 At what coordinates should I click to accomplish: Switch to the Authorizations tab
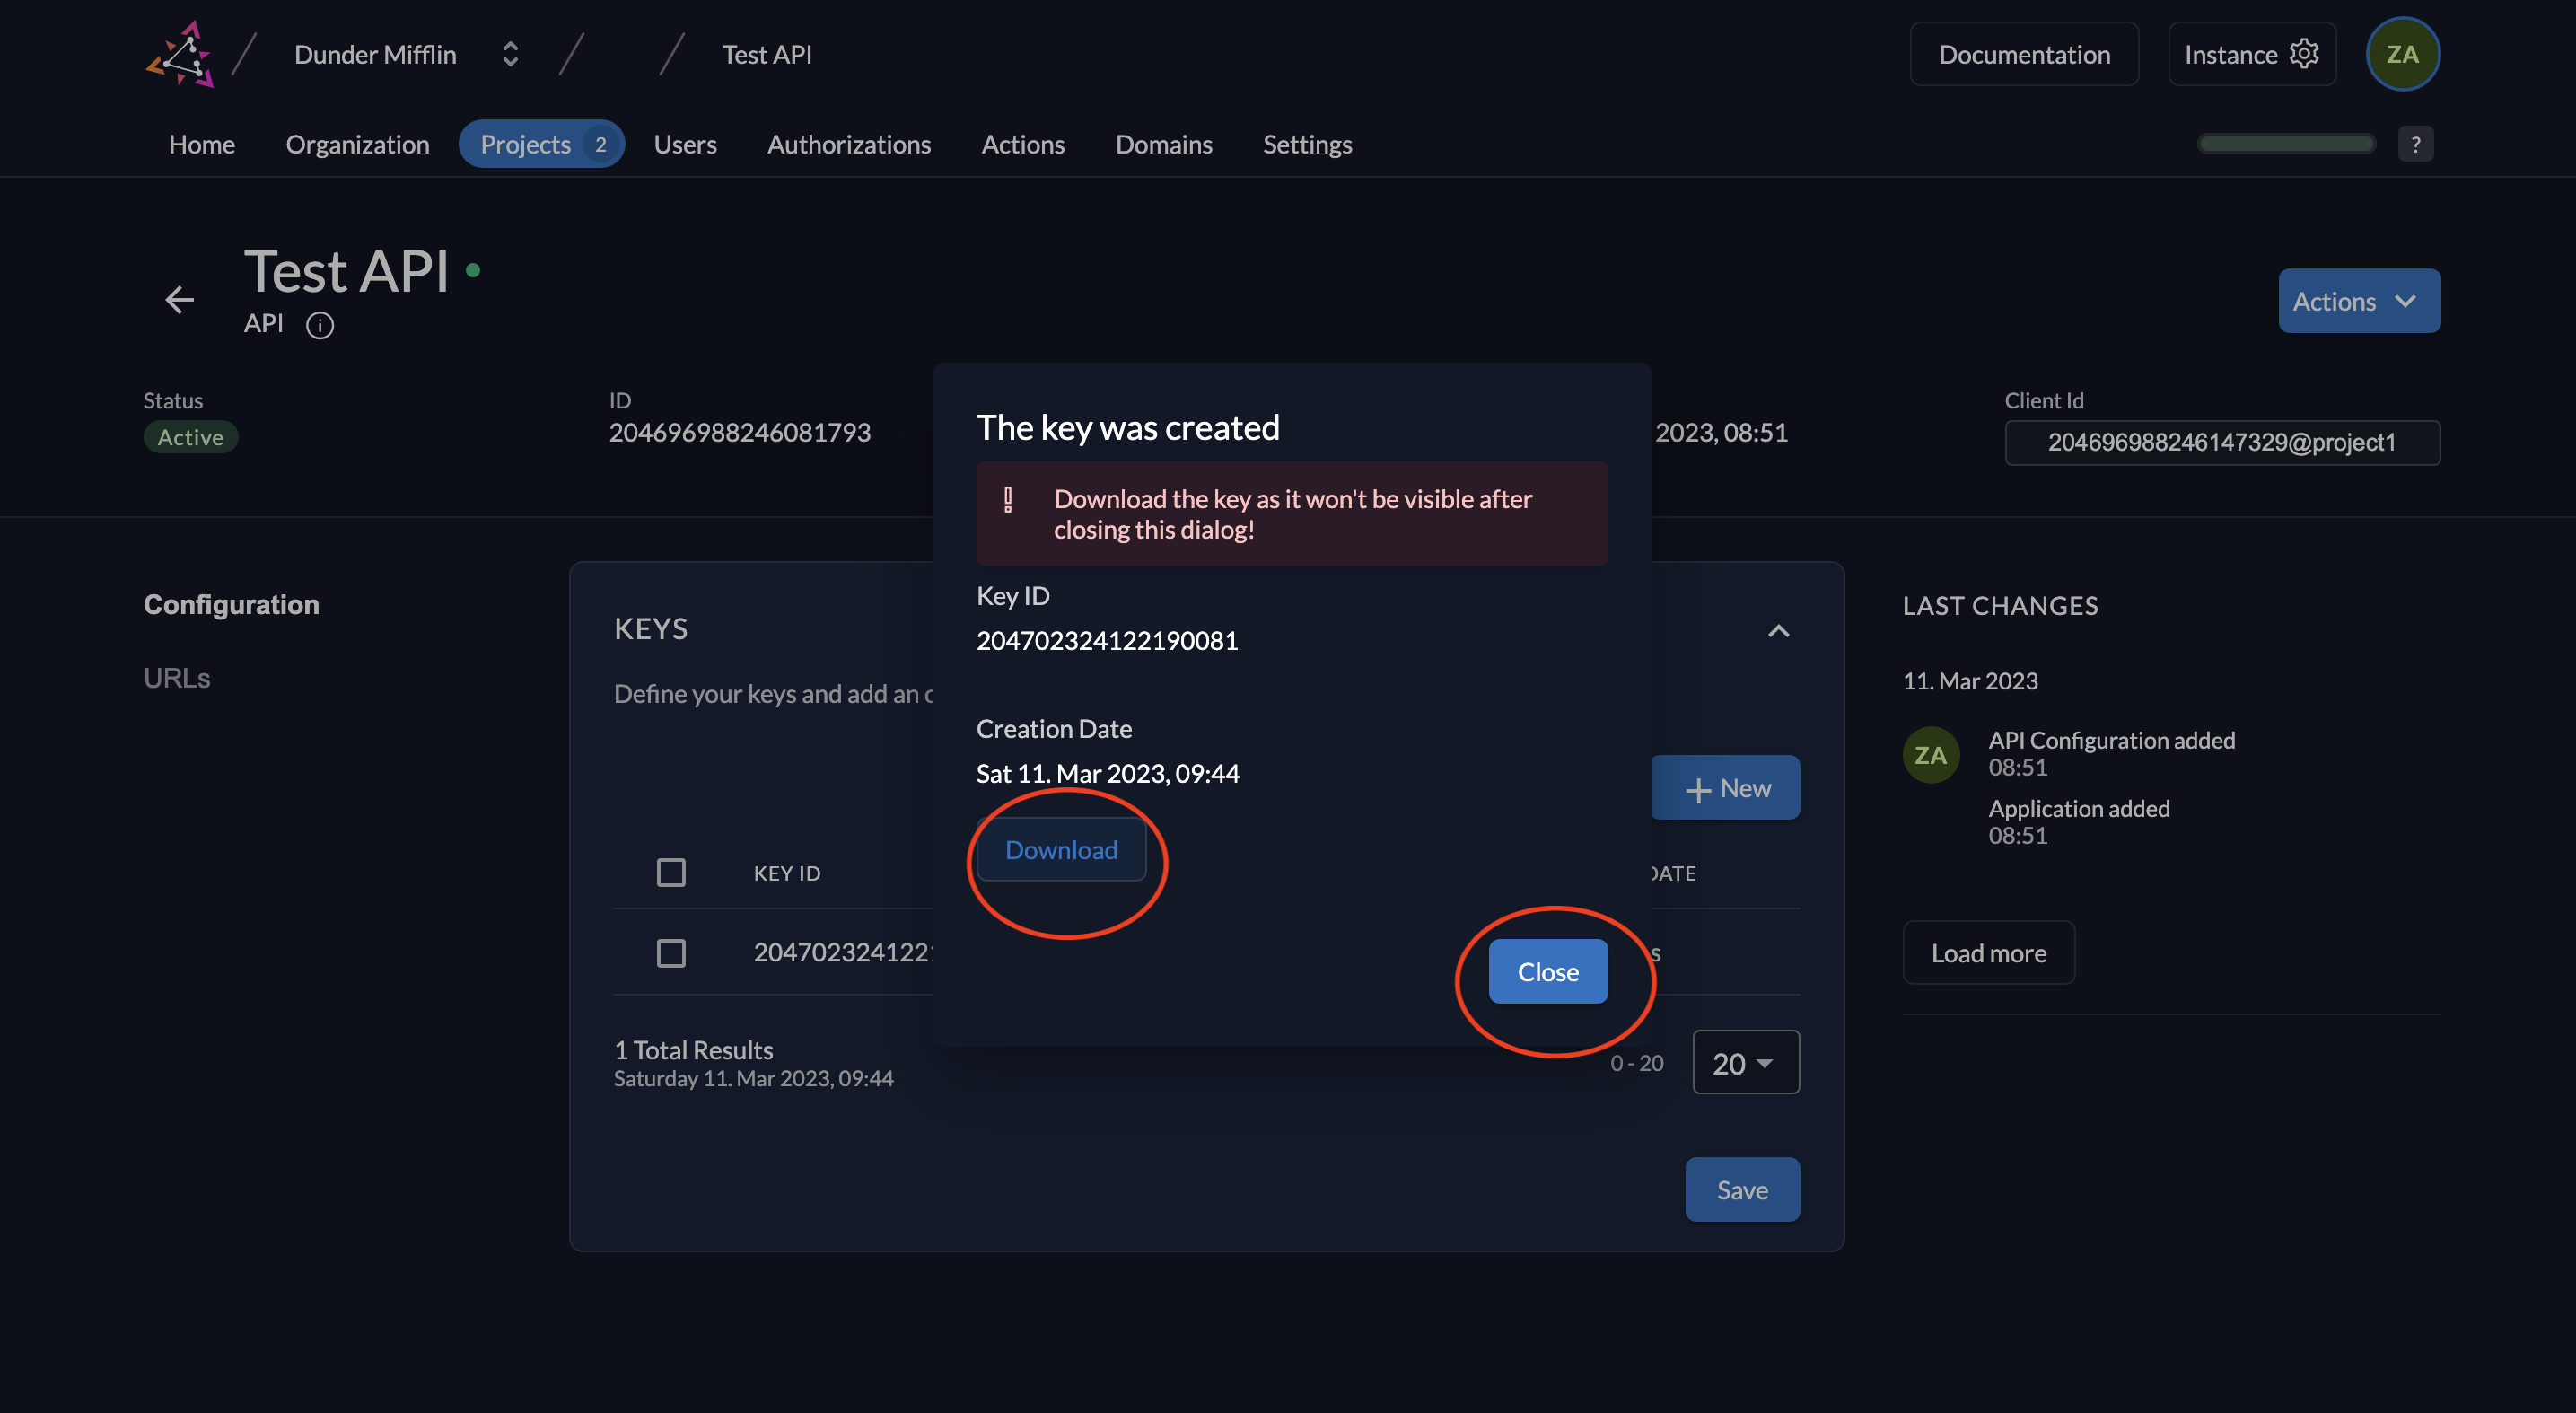tap(849, 144)
